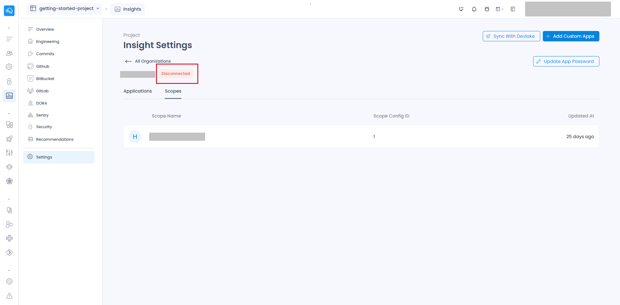Open notifications bell icon
Screen dimensions: 620x305
tap(474, 9)
